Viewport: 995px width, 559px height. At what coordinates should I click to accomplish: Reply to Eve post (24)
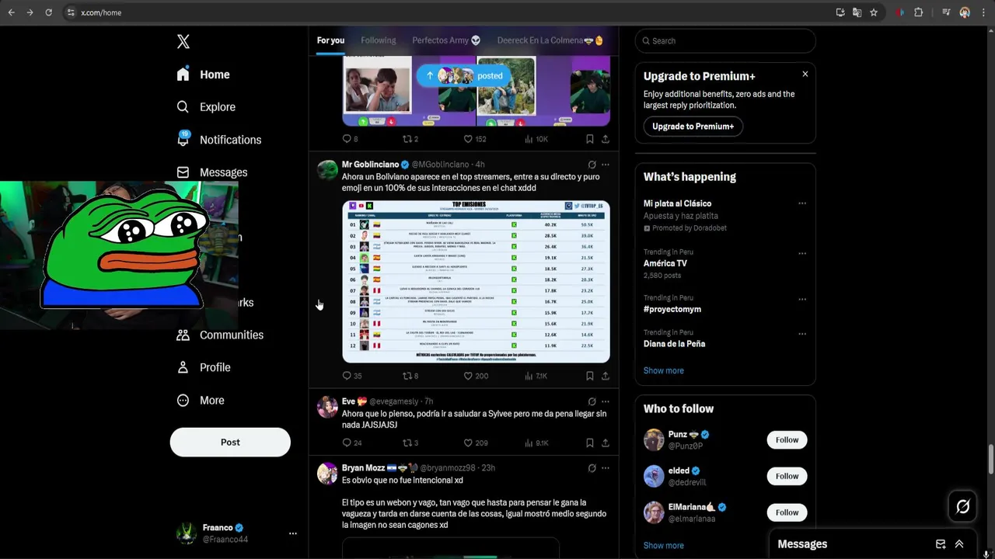352,443
